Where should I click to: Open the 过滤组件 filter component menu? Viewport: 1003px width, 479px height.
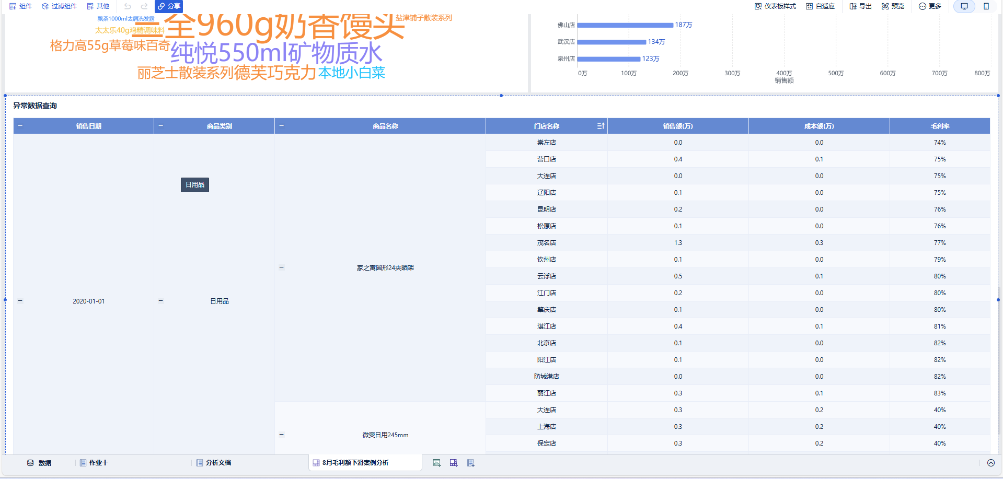(x=59, y=6)
